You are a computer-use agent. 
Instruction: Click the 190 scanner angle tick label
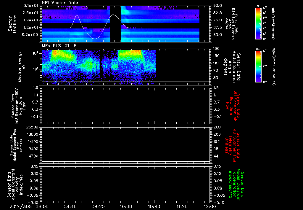tap(216, 49)
